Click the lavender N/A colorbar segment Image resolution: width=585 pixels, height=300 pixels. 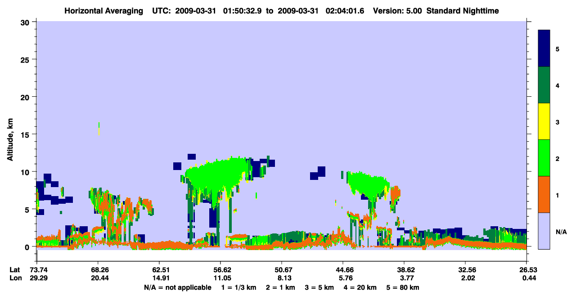(x=544, y=231)
